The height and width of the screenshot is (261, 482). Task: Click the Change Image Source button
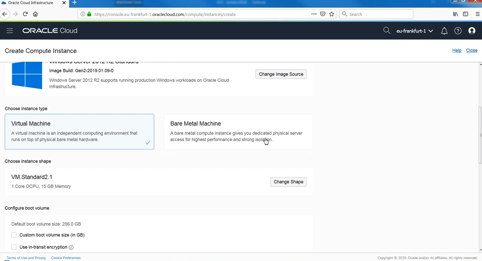tap(281, 74)
